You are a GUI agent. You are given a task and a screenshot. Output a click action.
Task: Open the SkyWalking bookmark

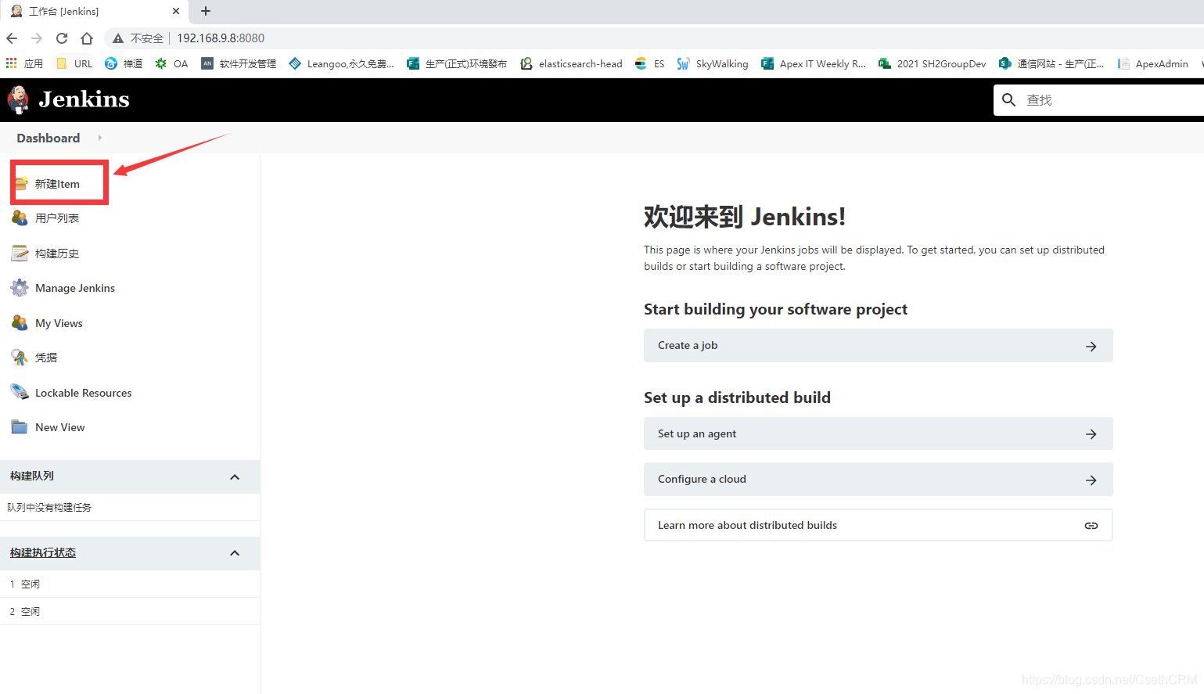click(713, 63)
